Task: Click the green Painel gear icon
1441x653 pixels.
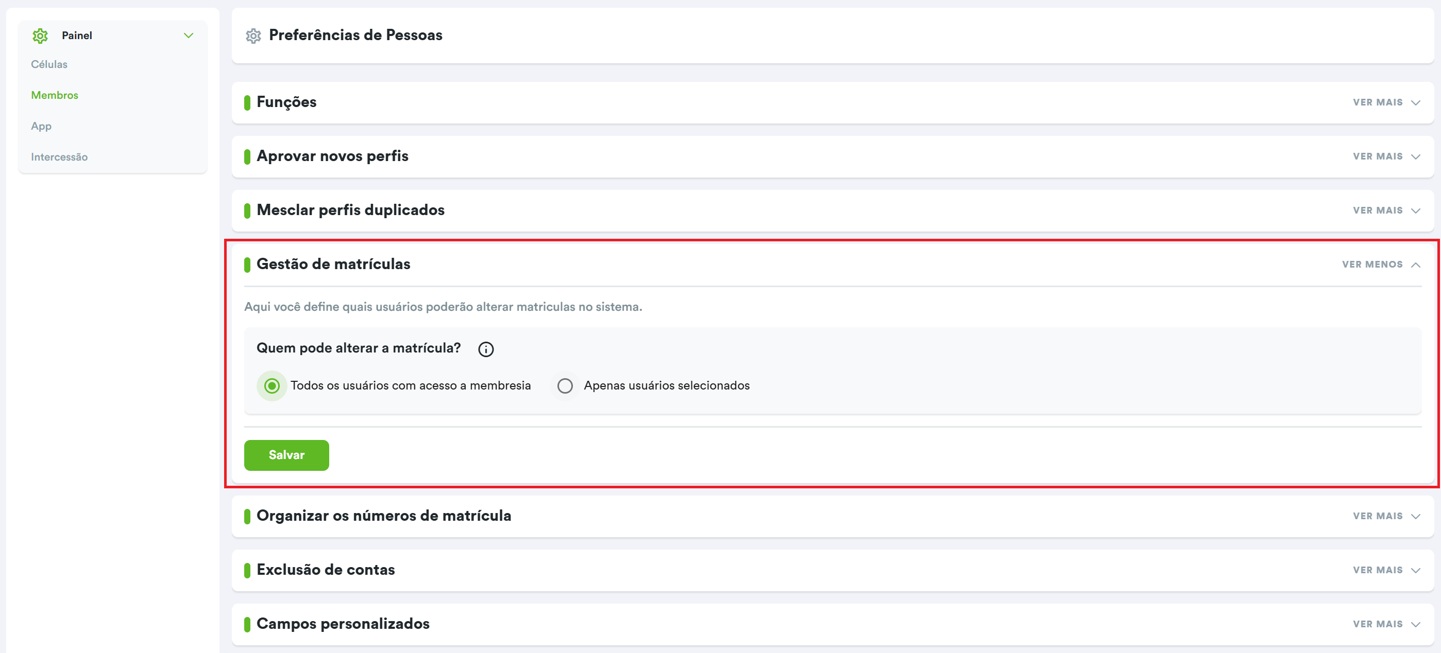Action: pyautogui.click(x=40, y=36)
